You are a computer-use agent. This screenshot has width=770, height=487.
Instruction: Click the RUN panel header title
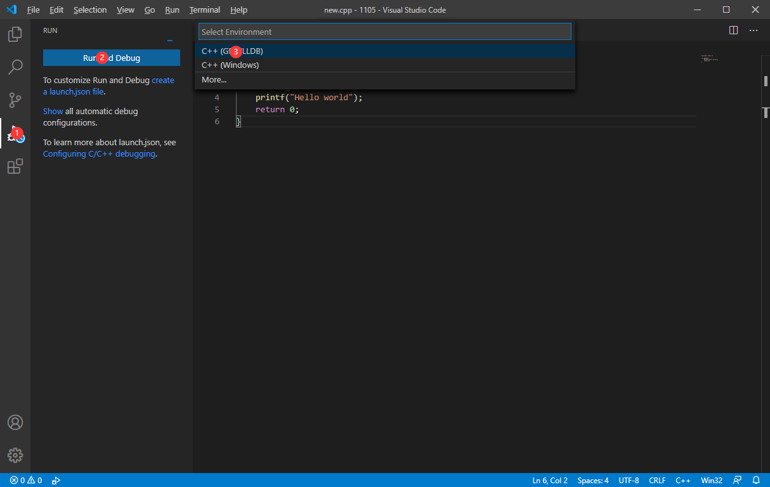point(50,30)
